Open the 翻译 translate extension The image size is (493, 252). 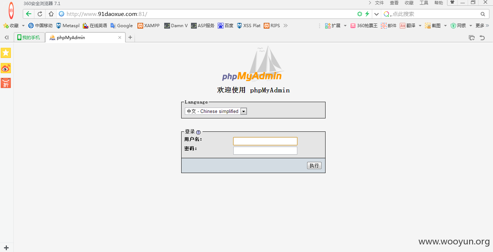click(408, 26)
